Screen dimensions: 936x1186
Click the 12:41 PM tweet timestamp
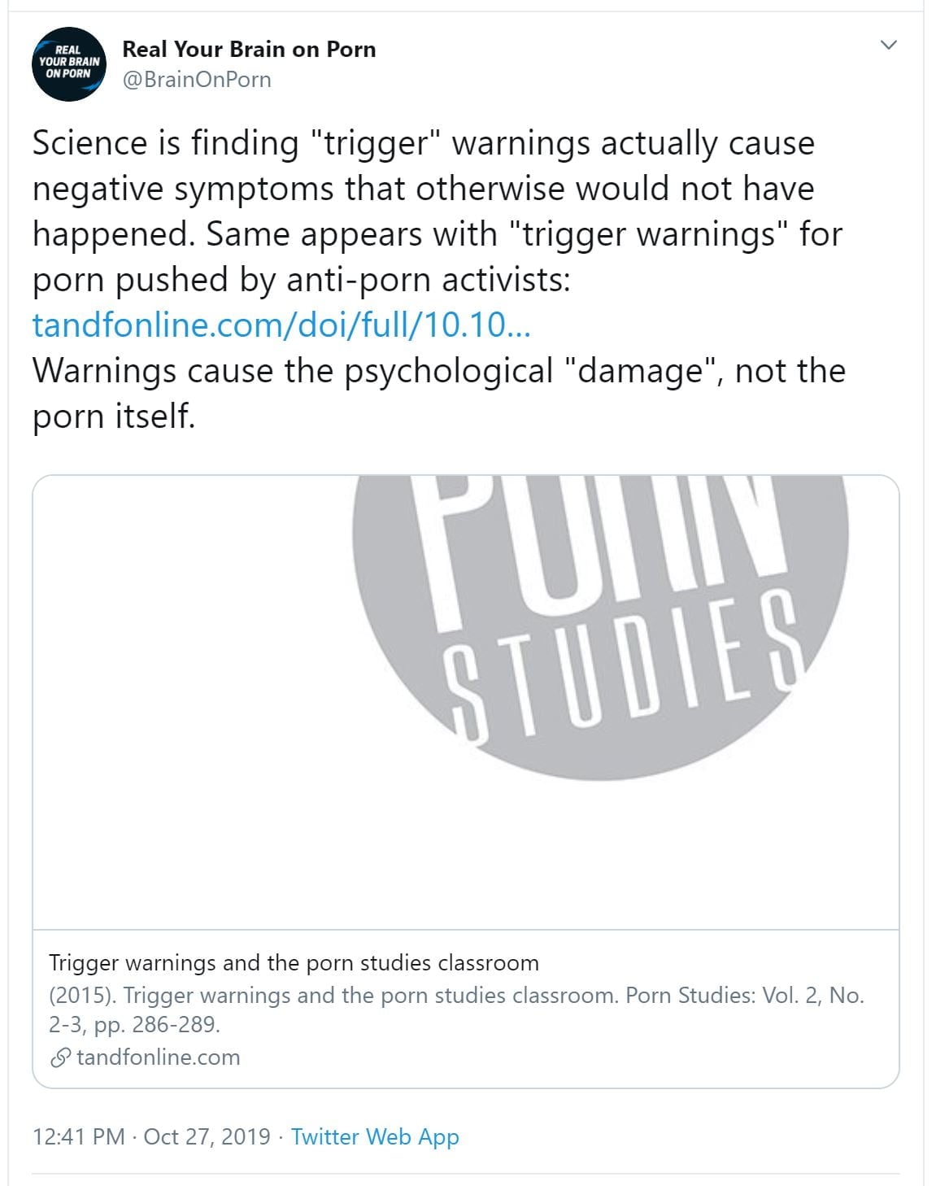coord(79,1136)
